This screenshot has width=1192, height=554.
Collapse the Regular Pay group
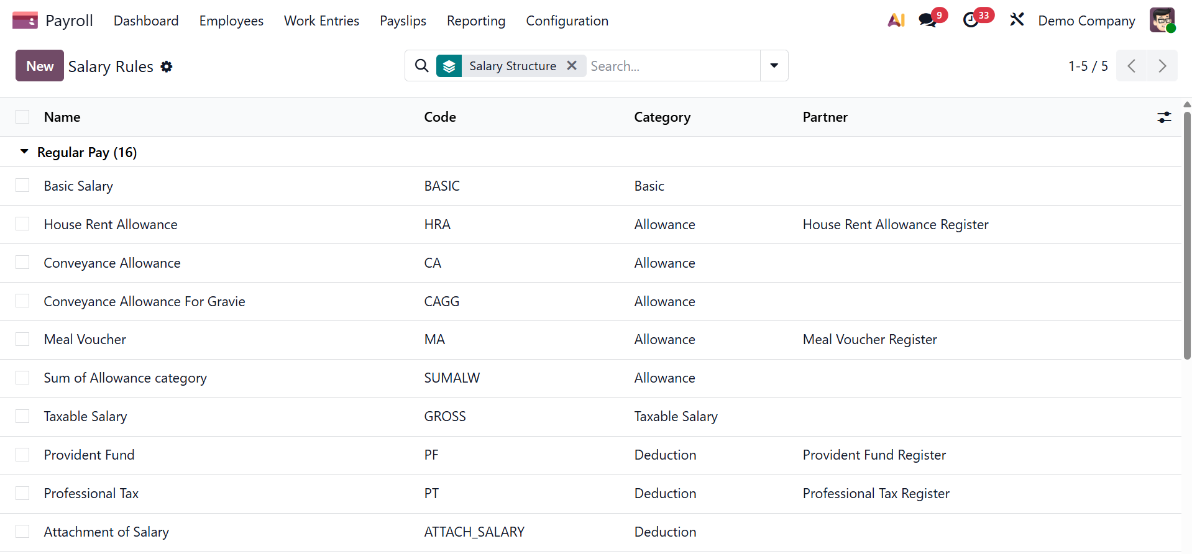(x=24, y=152)
